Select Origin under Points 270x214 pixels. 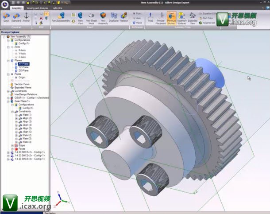(x=22, y=78)
